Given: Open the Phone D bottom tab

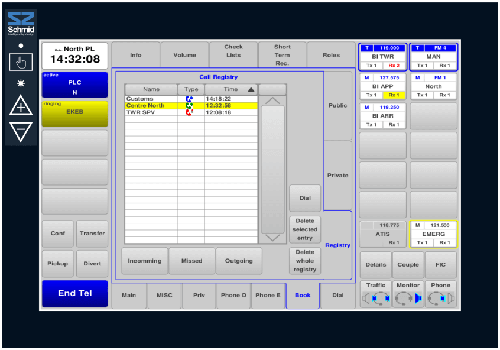Looking at the screenshot, I should 234,296.
